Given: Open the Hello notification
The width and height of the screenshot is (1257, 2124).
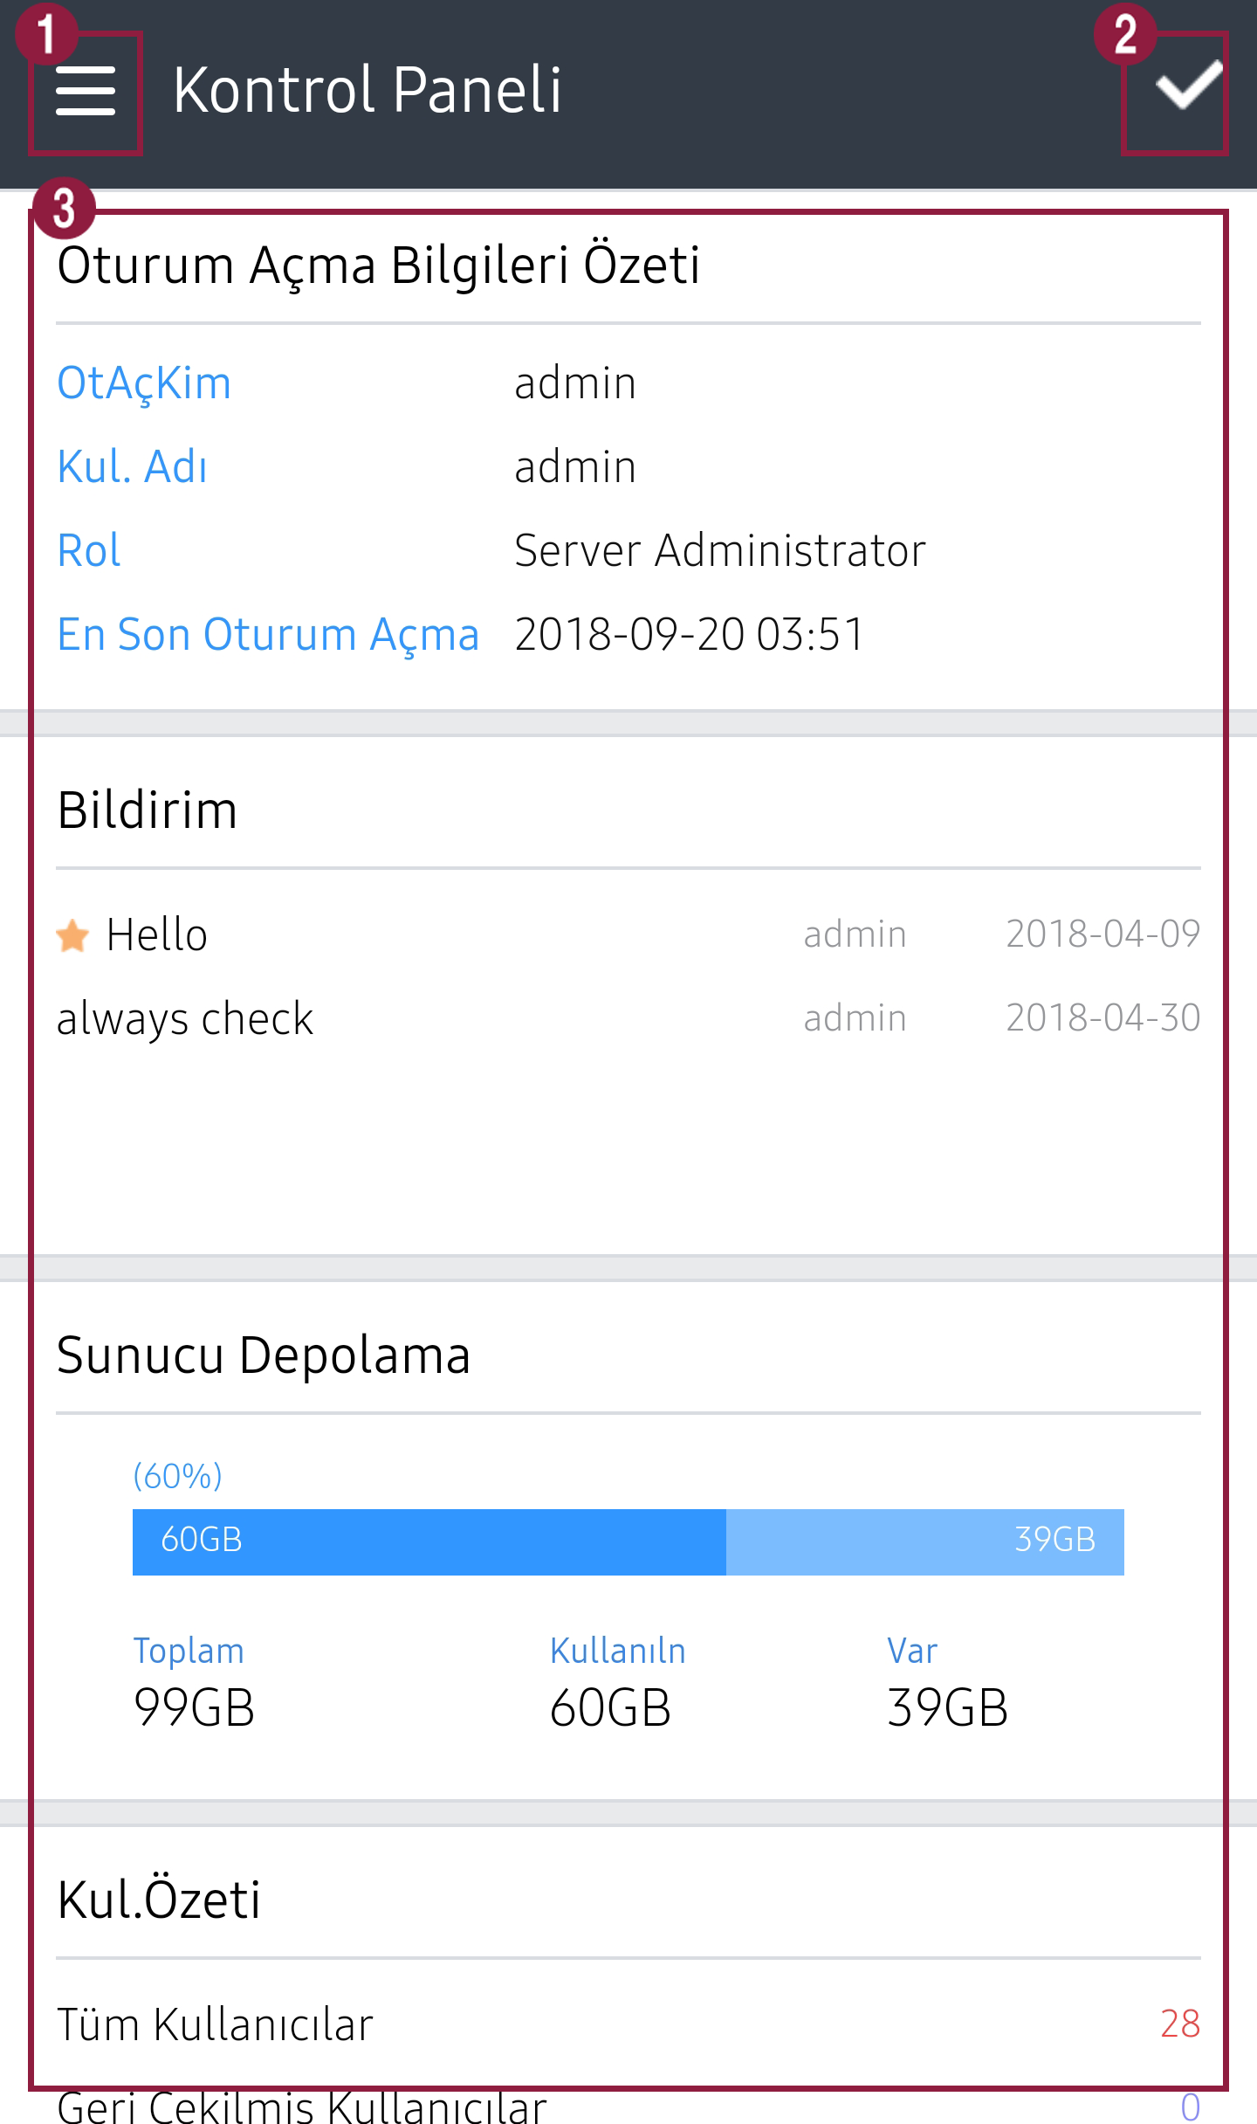Looking at the screenshot, I should point(157,935).
